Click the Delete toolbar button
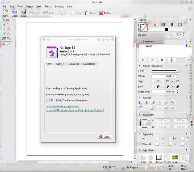 tap(105, 13)
